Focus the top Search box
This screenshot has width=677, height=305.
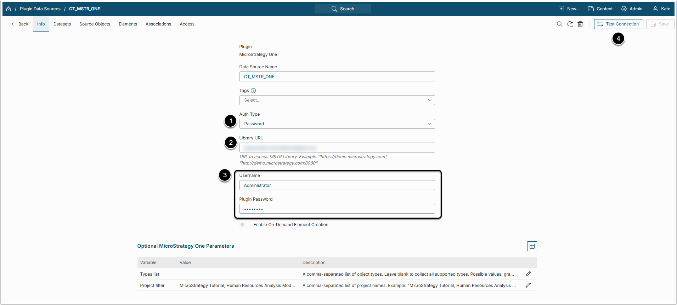pyautogui.click(x=343, y=9)
